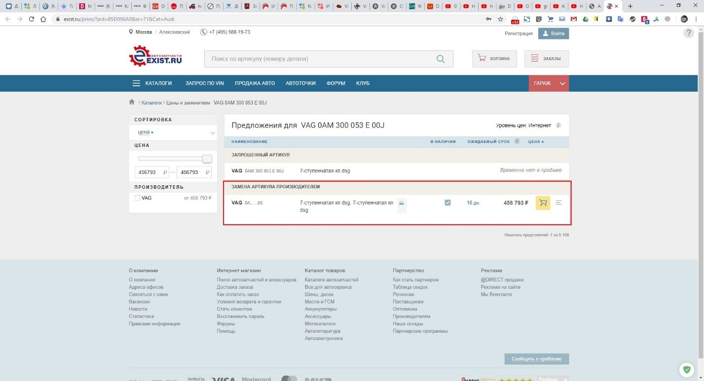Open the offer details lines icon
The image size is (704, 381).
click(x=559, y=203)
